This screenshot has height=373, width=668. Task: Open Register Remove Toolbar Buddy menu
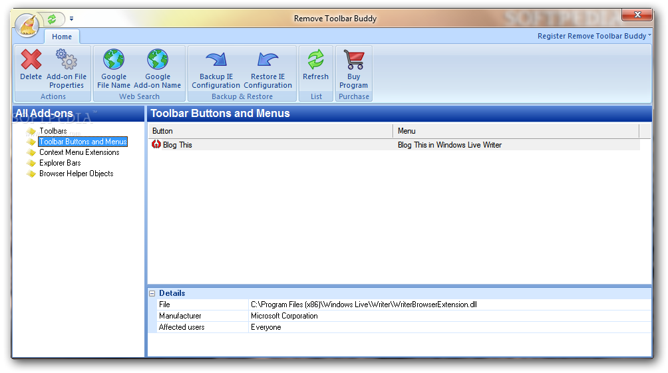(594, 36)
